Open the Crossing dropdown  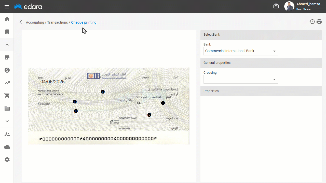point(241,79)
